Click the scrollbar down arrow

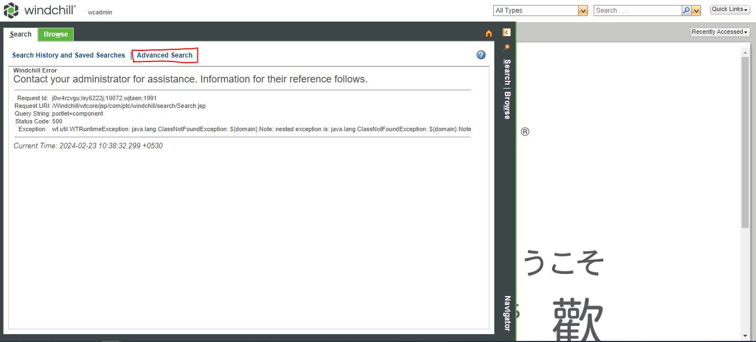click(x=745, y=336)
